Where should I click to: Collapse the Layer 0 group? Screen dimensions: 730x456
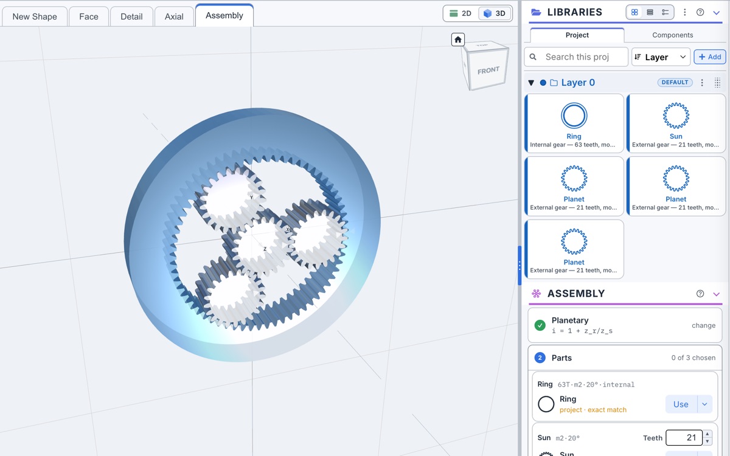pyautogui.click(x=531, y=83)
